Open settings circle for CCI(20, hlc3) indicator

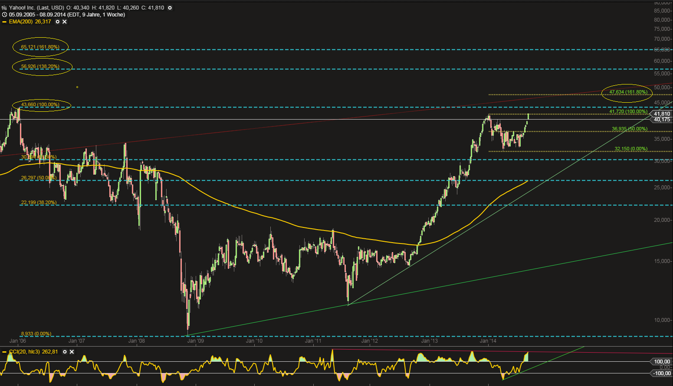[65, 352]
